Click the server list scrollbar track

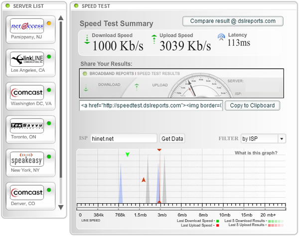click(61, 113)
